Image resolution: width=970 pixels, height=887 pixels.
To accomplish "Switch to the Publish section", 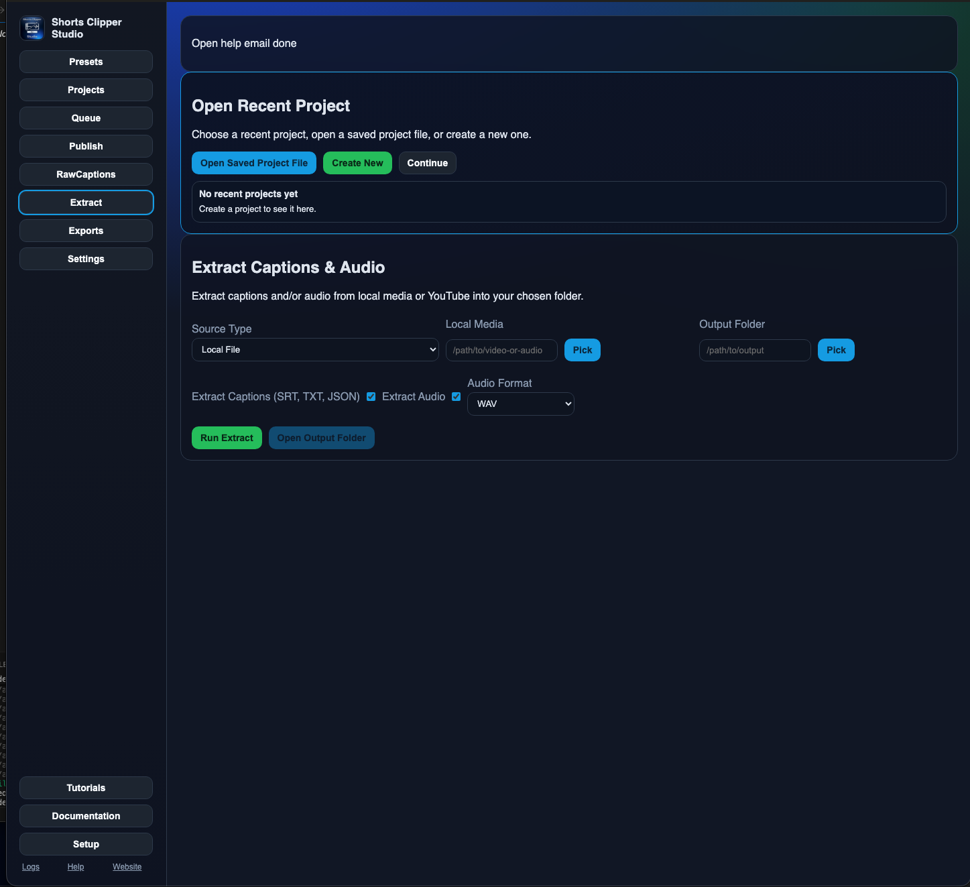I will [86, 146].
